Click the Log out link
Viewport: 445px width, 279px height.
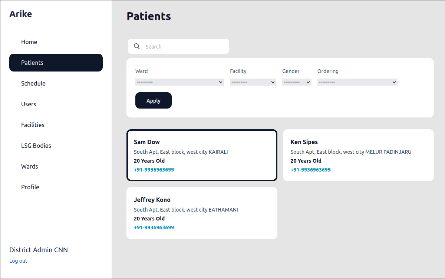pyautogui.click(x=18, y=261)
